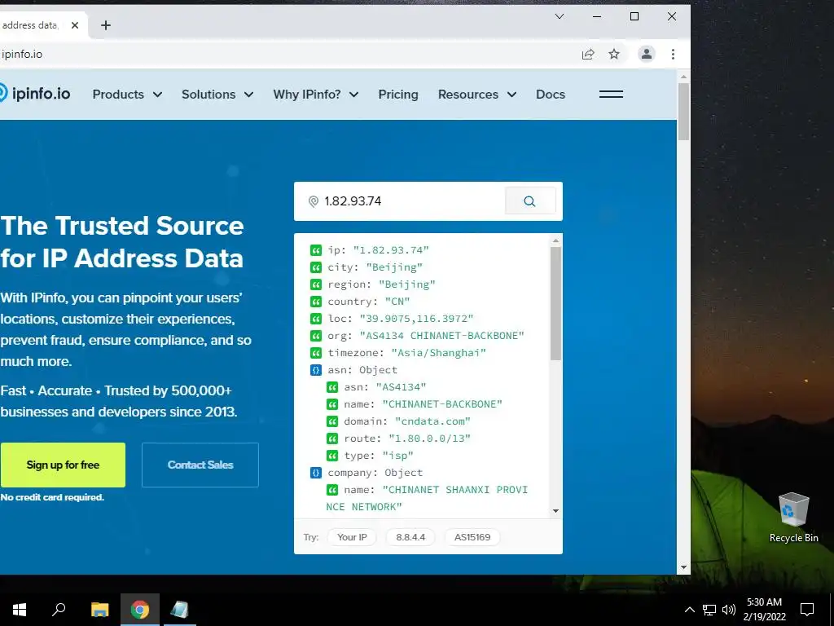The height and width of the screenshot is (626, 834).
Task: Open the tab search chevron in title bar
Action: (559, 16)
